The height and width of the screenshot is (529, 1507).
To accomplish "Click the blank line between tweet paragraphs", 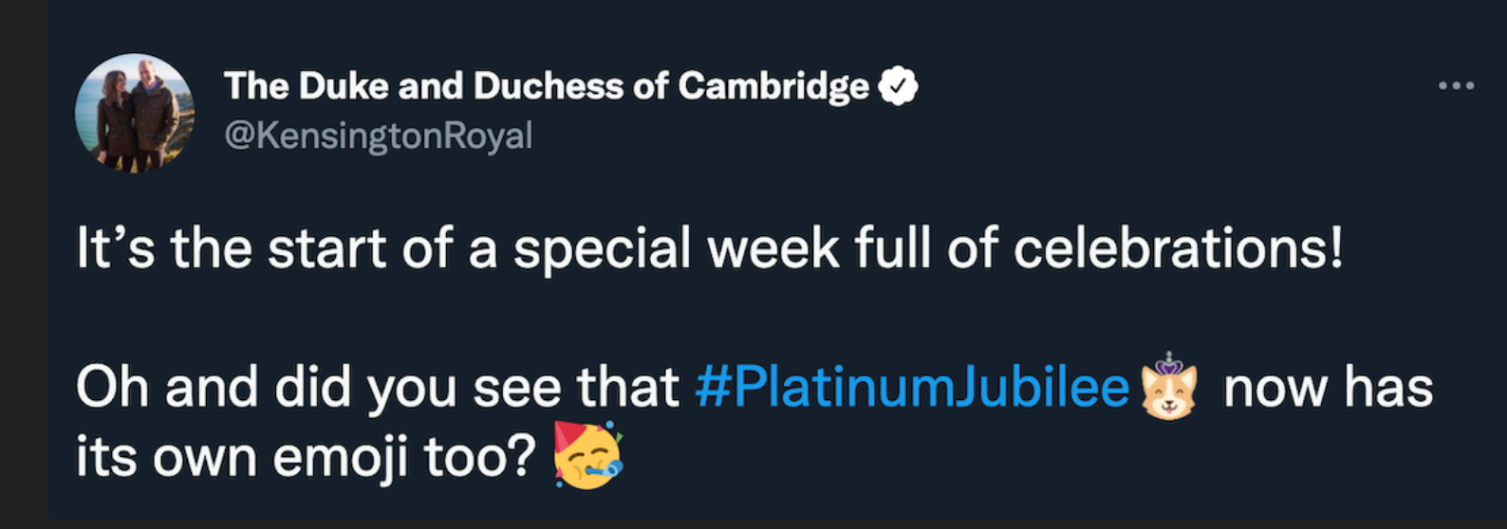I will click(x=664, y=319).
